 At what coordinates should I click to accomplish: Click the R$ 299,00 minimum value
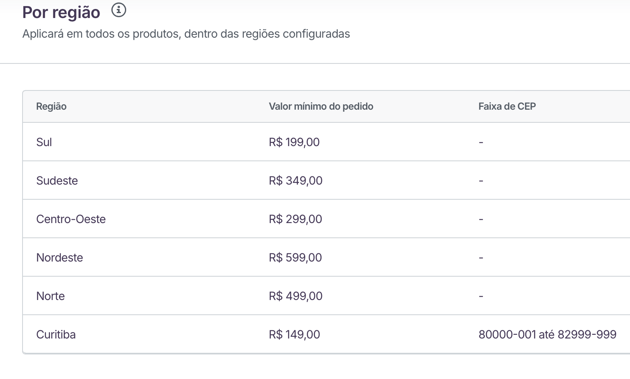295,219
